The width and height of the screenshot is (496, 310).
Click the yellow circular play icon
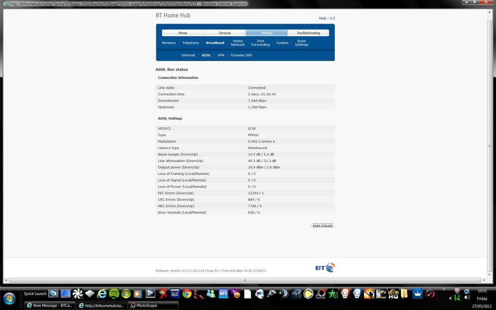click(x=308, y=294)
